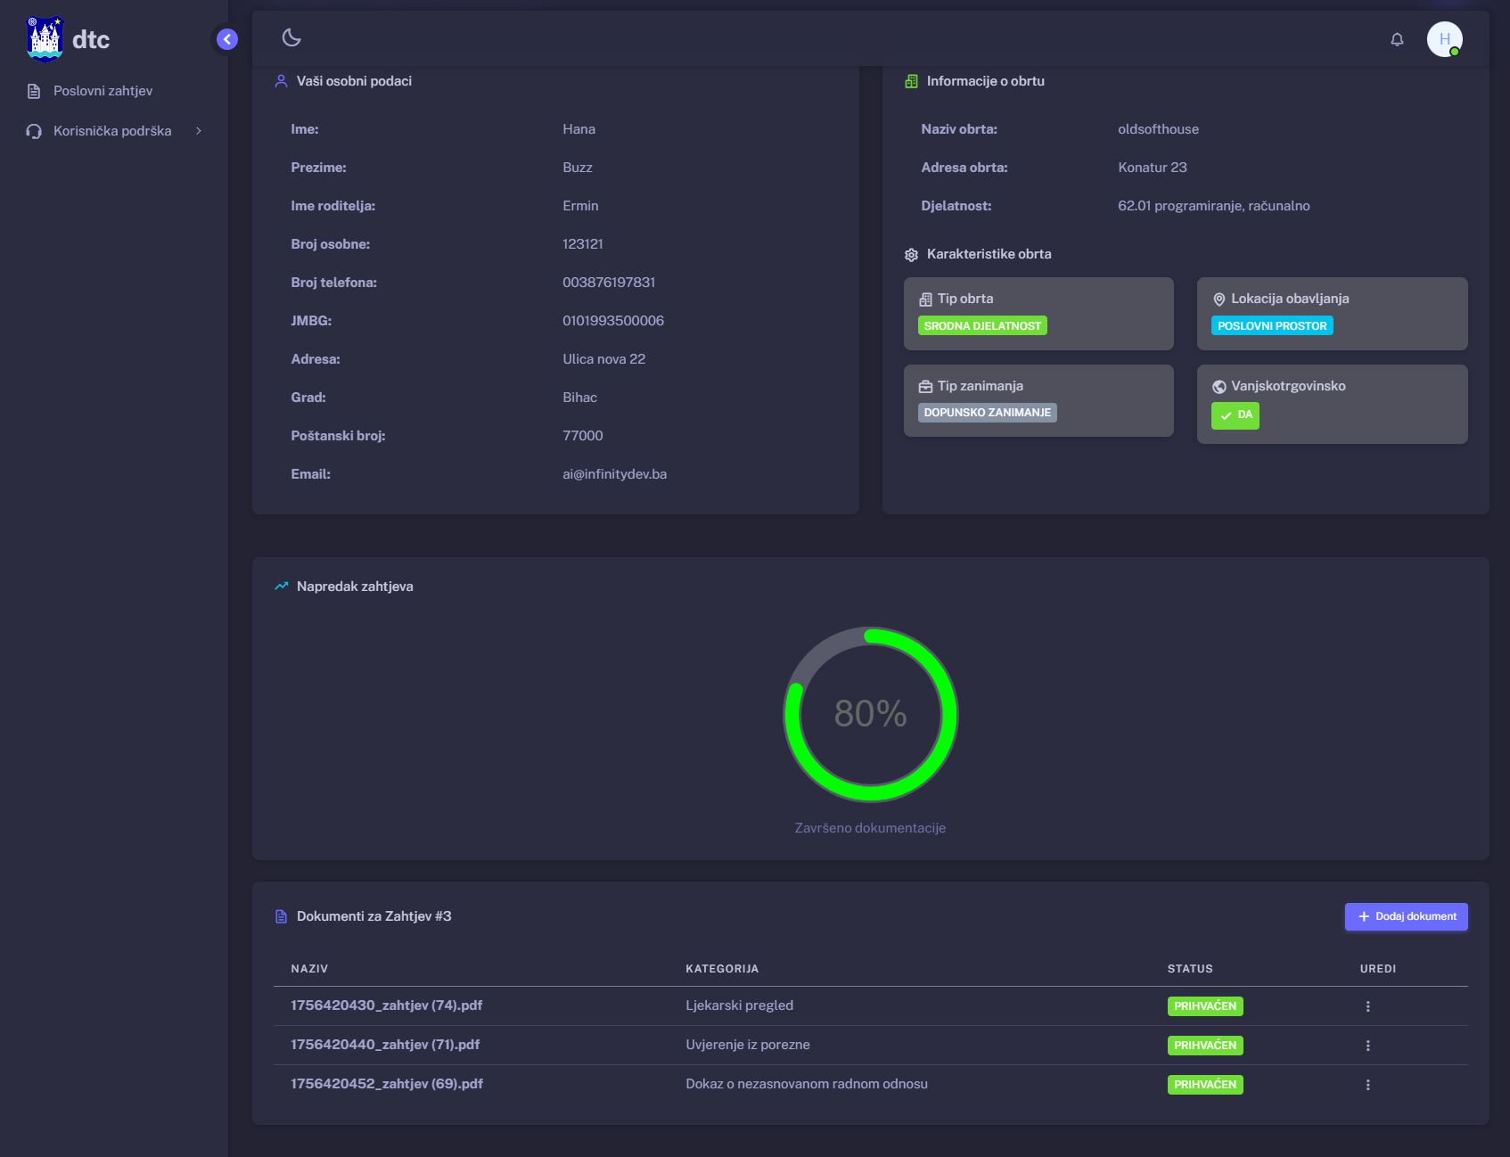Expand the Korisnička podrška submenu chevron
This screenshot has width=1510, height=1157.
coord(199,131)
